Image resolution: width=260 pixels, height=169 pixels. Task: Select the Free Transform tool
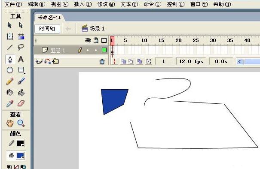pyautogui.click(x=10, y=36)
